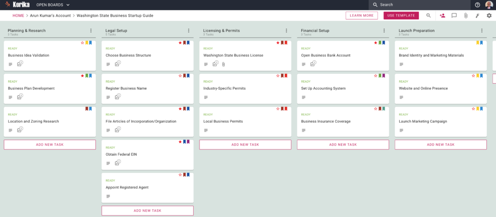Open Financial Setup column three-dot menu

pyautogui.click(x=384, y=31)
